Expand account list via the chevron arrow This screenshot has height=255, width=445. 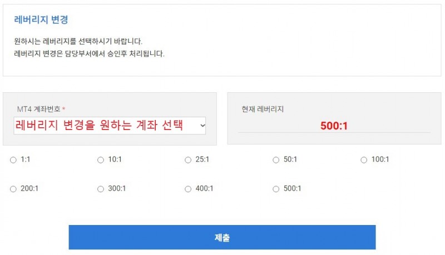pyautogui.click(x=202, y=126)
